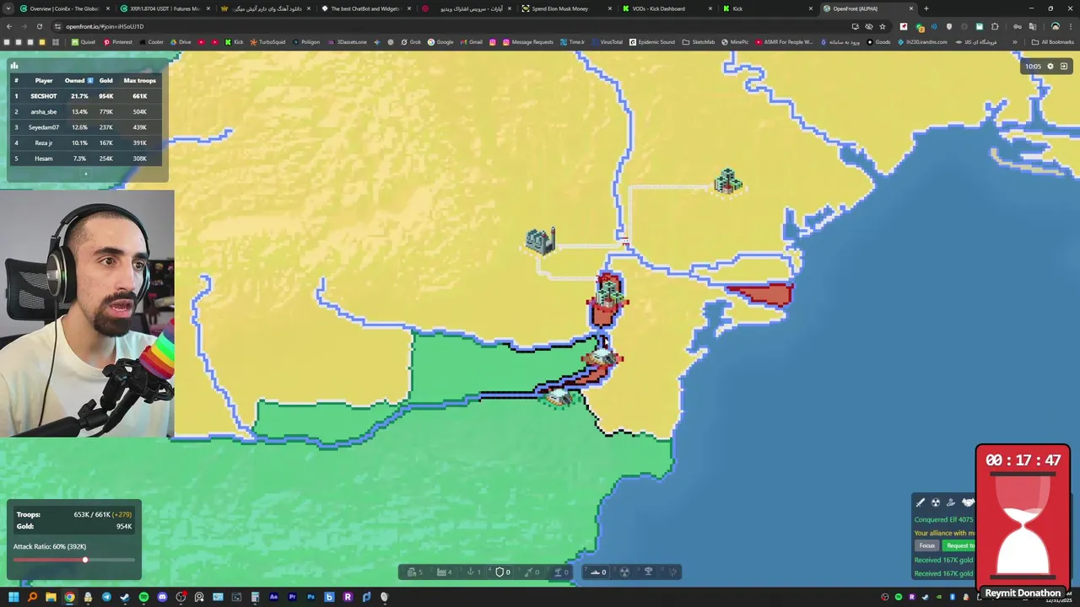
Task: Open Premiere Pro from taskbar
Action: [292, 597]
